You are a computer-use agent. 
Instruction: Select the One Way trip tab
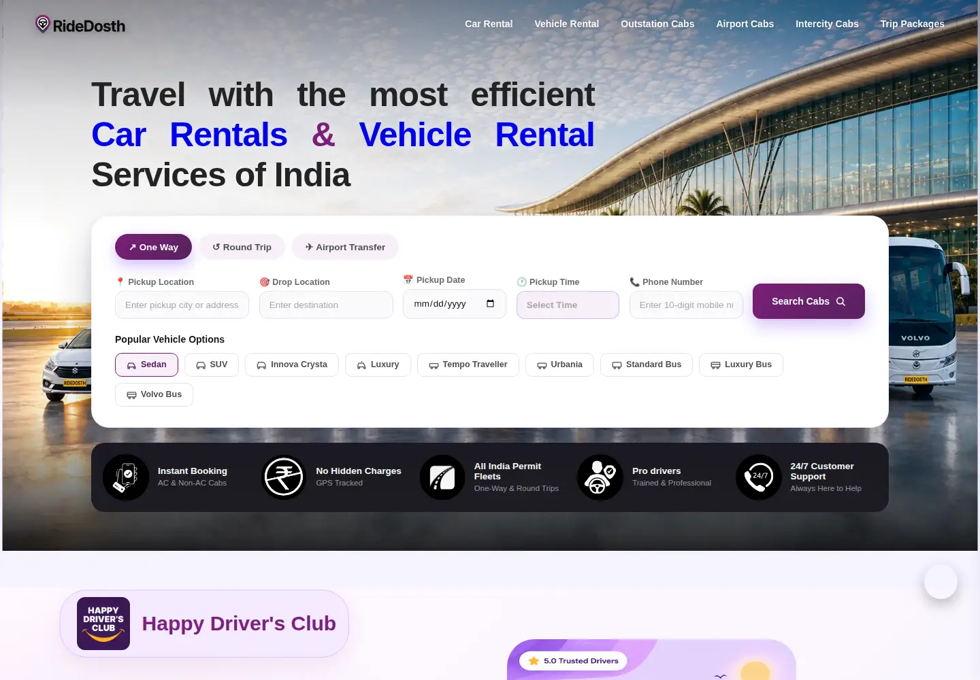point(153,247)
